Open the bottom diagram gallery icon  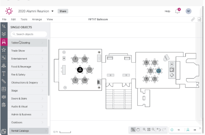(4, 131)
